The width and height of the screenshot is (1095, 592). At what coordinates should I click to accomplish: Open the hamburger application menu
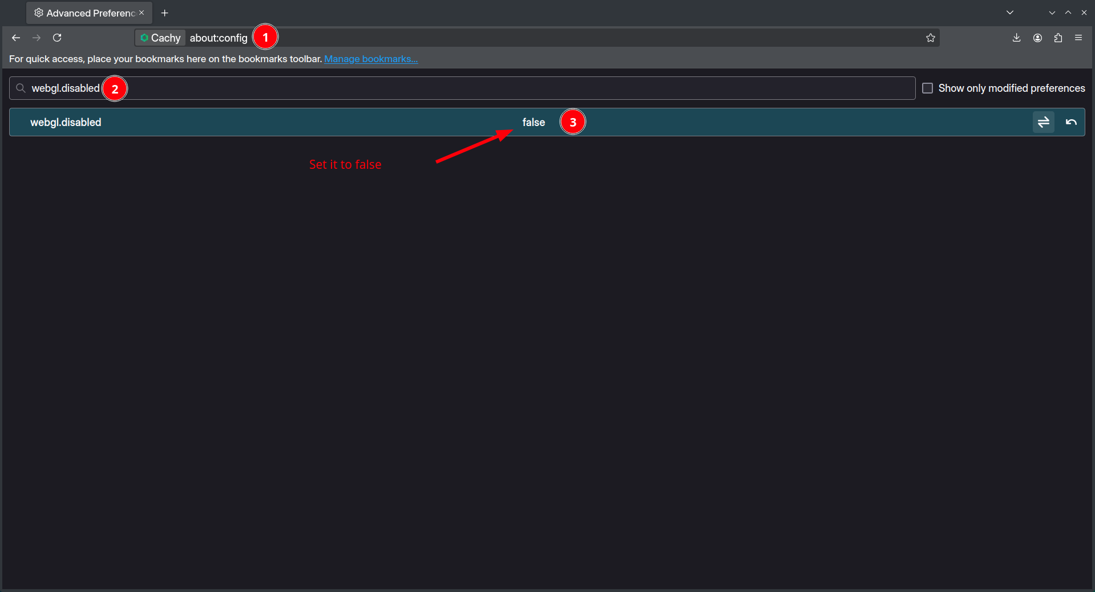[1078, 38]
